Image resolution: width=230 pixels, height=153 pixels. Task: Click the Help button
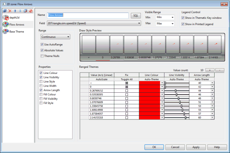click(x=217, y=147)
